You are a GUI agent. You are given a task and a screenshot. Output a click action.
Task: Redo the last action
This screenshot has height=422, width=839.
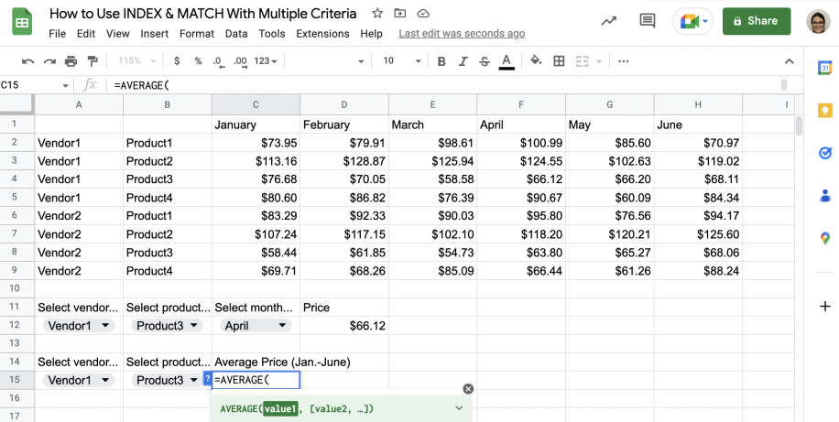(49, 61)
